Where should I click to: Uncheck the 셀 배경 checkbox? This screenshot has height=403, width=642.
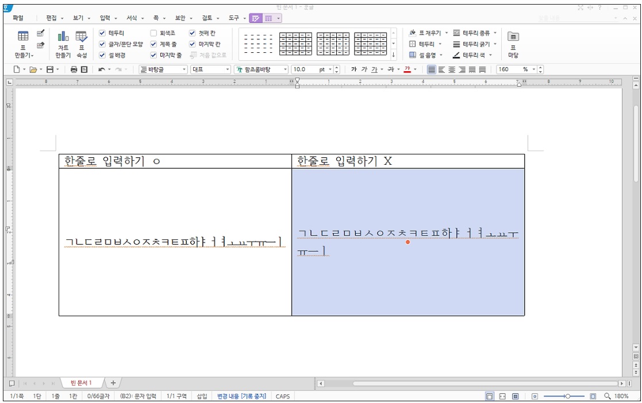(x=102, y=55)
